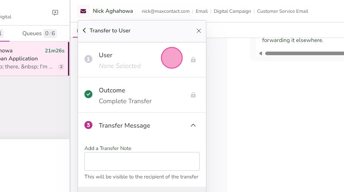Expand the Outcome Complete Transfer step
344x192 pixels.
point(142,95)
